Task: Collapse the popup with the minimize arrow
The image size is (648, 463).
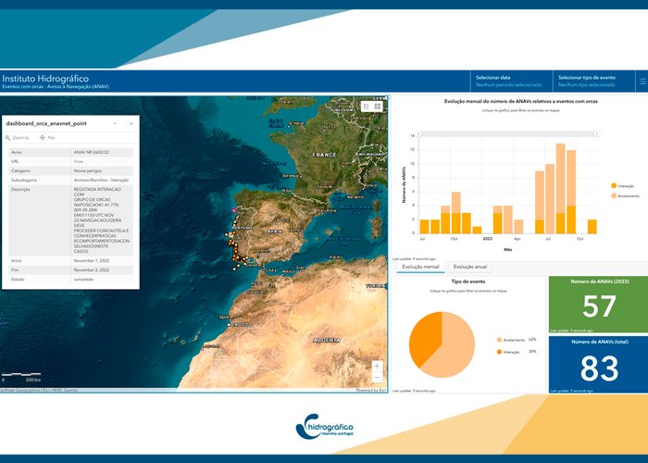Action: (x=114, y=122)
